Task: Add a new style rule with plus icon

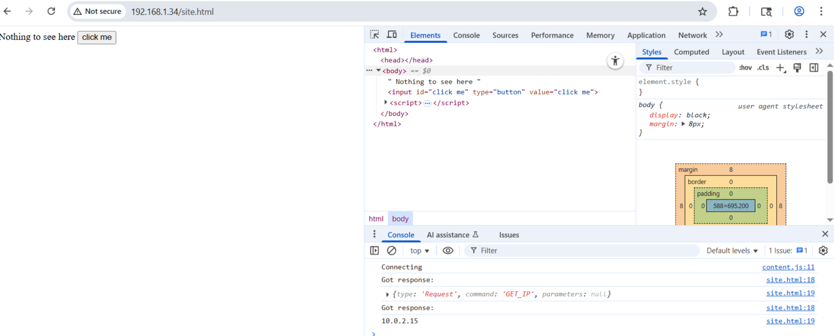Action: [780, 68]
